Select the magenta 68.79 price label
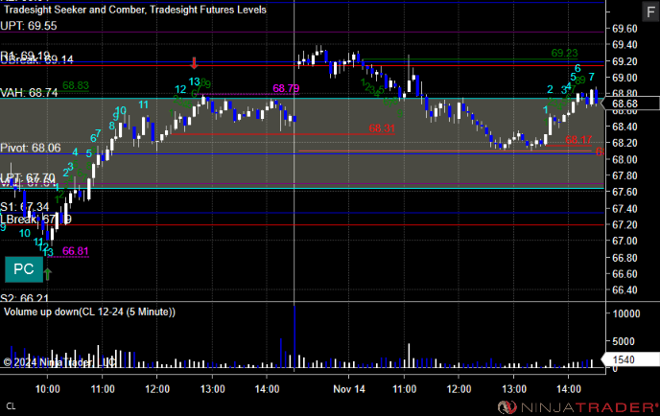 tap(286, 88)
